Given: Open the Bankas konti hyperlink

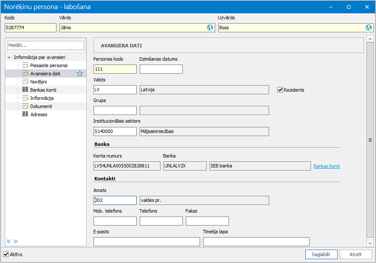Looking at the screenshot, I should click(326, 166).
